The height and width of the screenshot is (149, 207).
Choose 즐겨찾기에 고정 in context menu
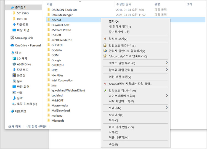tap(119, 32)
